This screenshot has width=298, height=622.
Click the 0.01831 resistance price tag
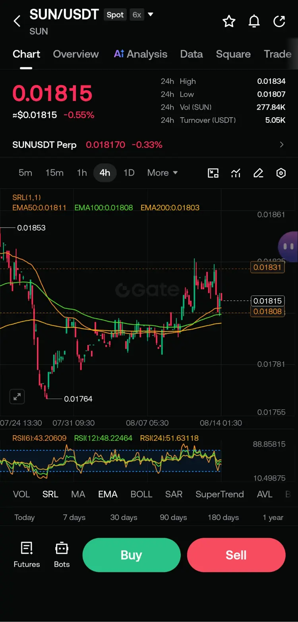tap(267, 267)
